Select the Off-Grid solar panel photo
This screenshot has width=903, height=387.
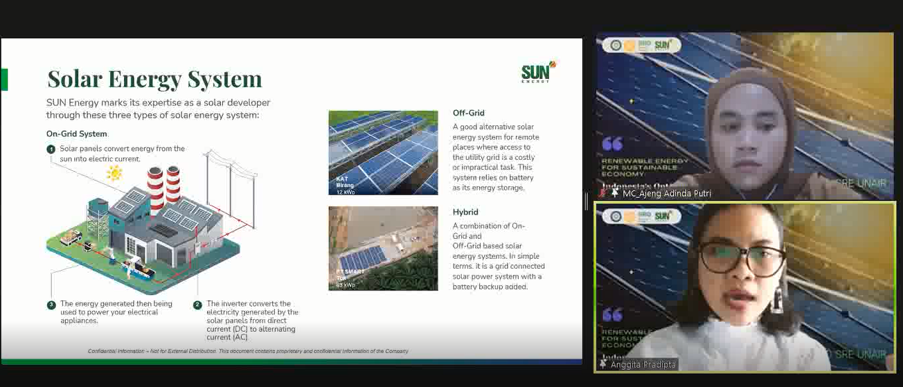tap(383, 152)
